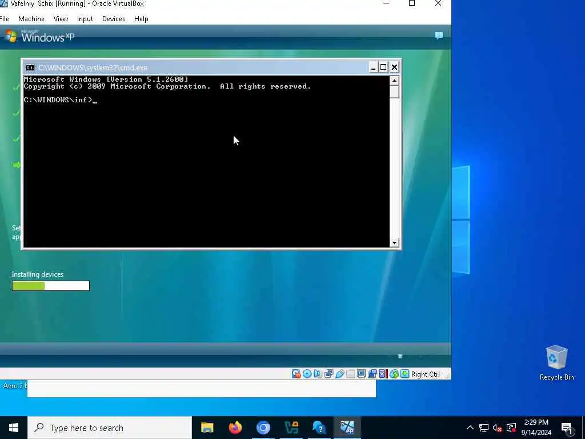
Task: Minimize the cmd.exe window
Action: click(x=373, y=67)
